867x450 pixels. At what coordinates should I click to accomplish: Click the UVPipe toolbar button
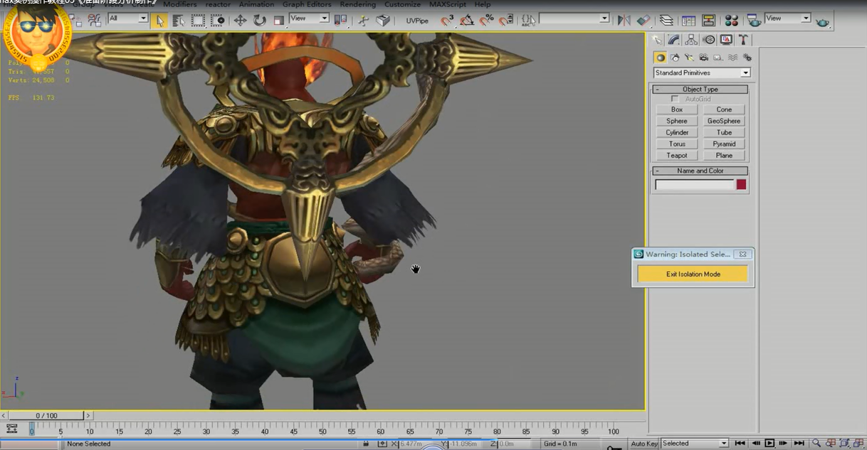(417, 21)
